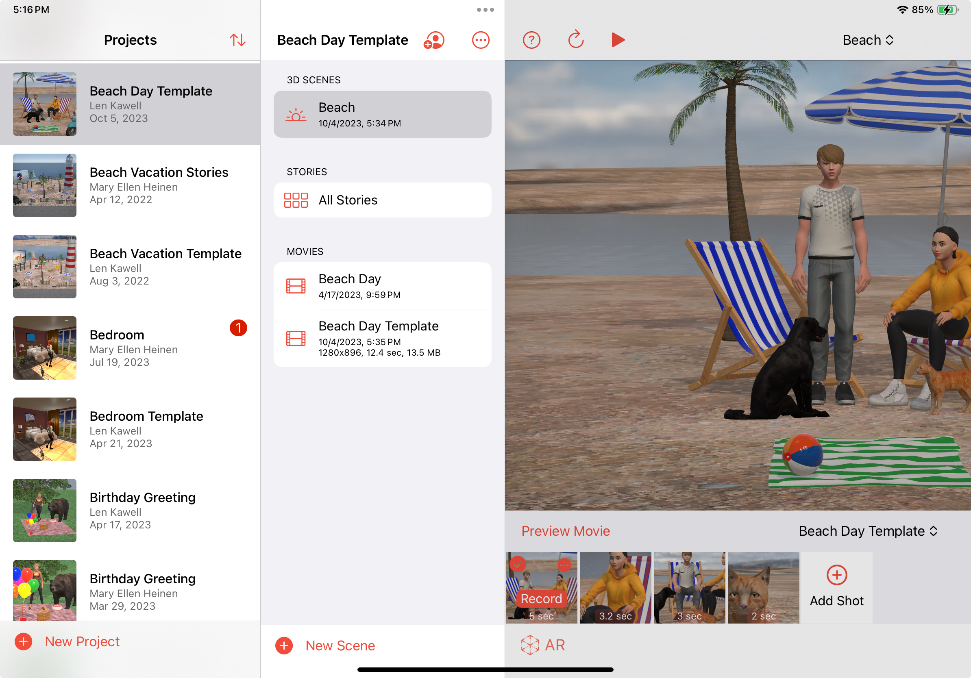Viewport: 971px width, 678px height.
Task: Click the Beach Day Template header title
Action: tap(342, 40)
